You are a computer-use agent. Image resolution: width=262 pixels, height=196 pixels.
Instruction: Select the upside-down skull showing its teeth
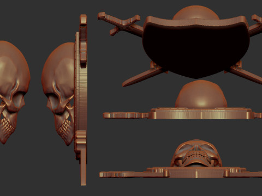[x=196, y=154]
